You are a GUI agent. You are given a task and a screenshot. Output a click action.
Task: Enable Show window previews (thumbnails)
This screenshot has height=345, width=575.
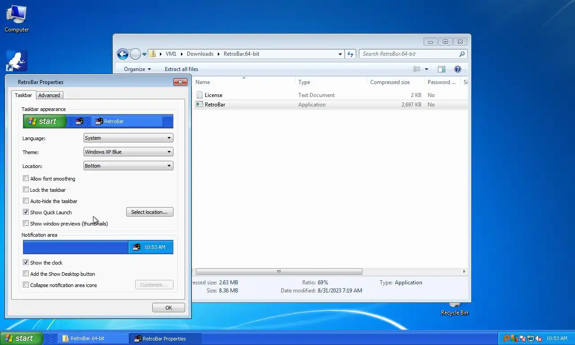[26, 224]
